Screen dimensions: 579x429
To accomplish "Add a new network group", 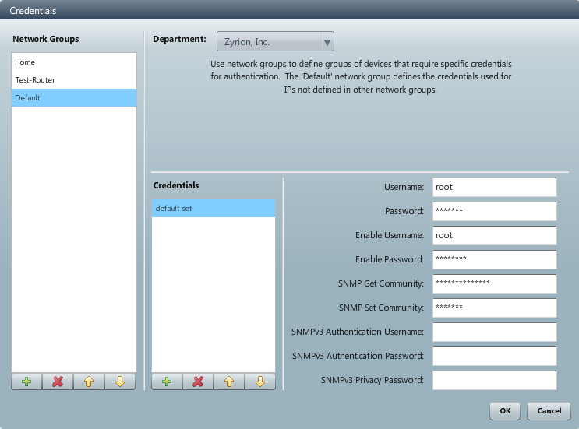I will tap(26, 382).
